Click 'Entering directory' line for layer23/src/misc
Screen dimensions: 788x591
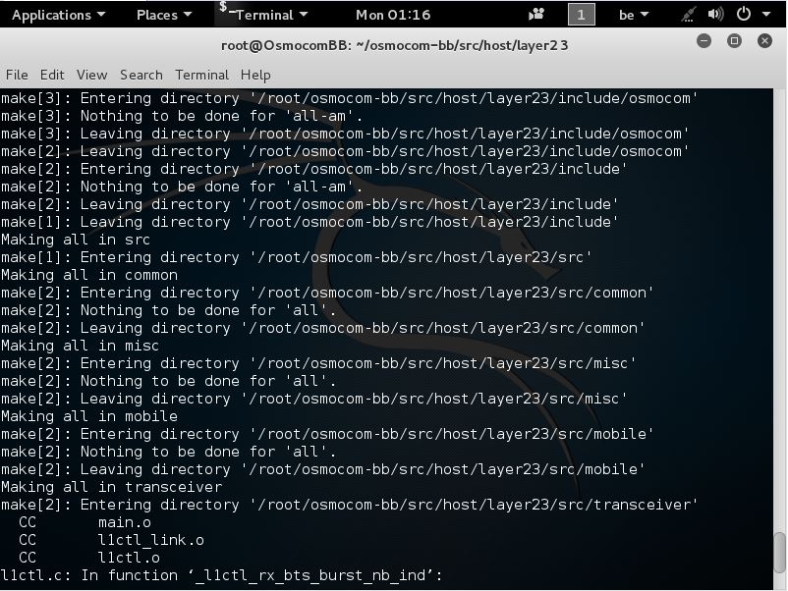[x=318, y=363]
